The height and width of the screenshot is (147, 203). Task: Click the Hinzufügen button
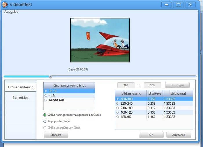coord(177,85)
